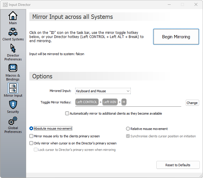Open the Security shield icon
The image size is (203, 178).
(x=13, y=104)
